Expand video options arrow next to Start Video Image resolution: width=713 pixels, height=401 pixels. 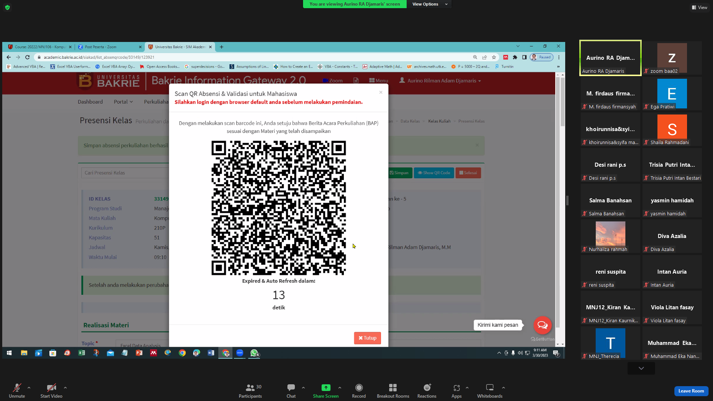pos(65,388)
